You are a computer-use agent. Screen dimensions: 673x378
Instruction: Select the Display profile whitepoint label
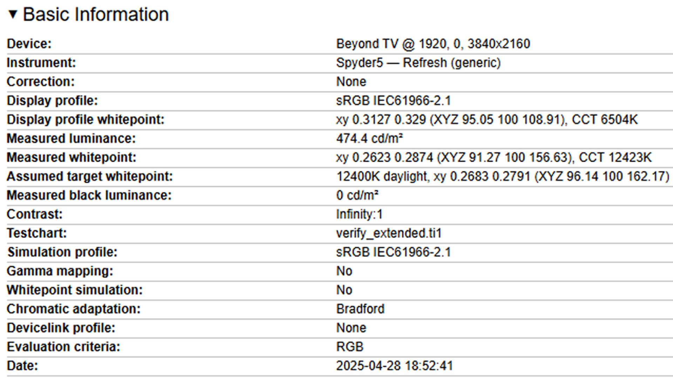coord(86,119)
